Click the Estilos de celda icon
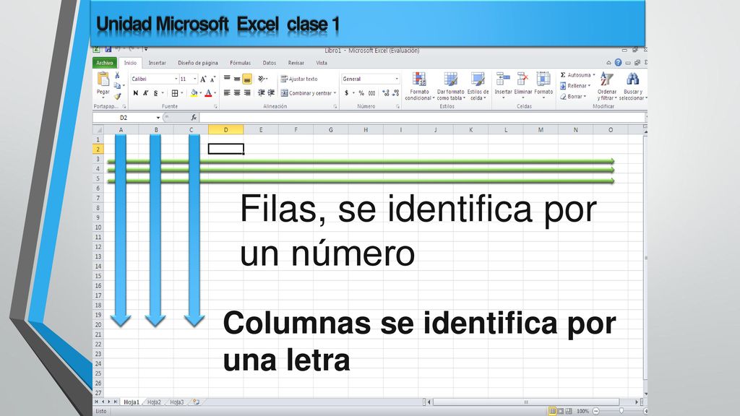Image resolution: width=740 pixels, height=416 pixels. click(478, 79)
